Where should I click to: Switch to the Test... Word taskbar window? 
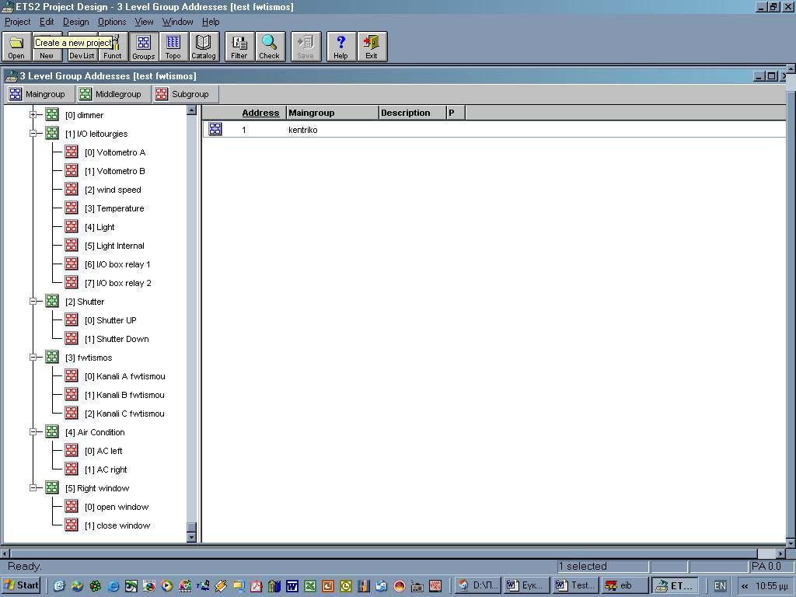[576, 585]
